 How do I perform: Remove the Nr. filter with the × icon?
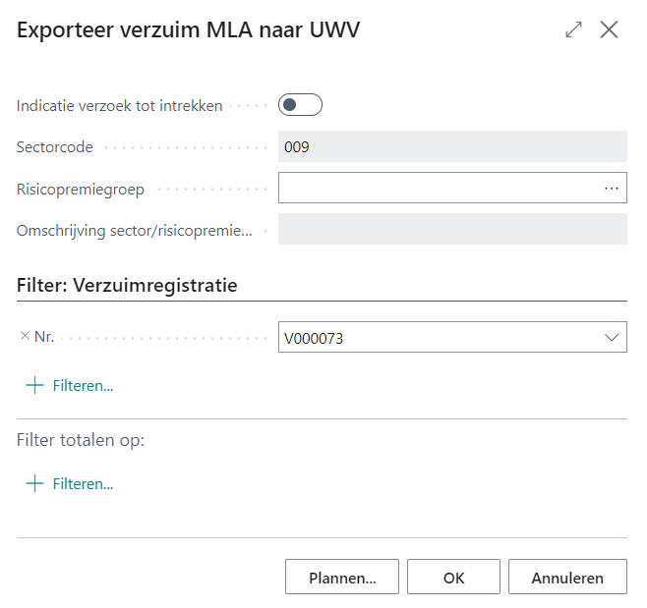pyautogui.click(x=25, y=337)
